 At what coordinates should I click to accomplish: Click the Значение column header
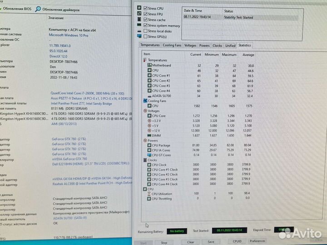56,18
